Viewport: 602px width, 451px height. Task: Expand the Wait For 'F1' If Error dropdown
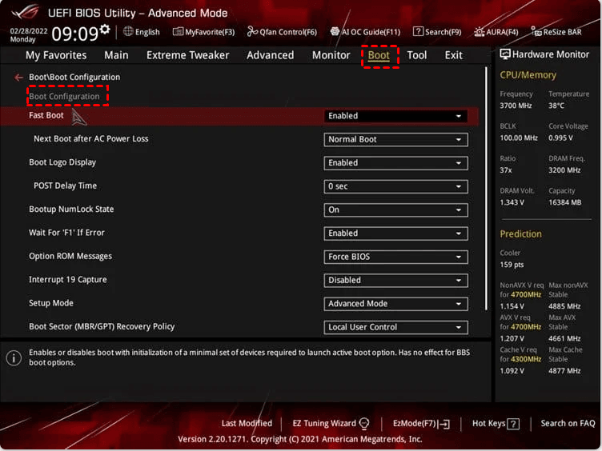point(395,233)
